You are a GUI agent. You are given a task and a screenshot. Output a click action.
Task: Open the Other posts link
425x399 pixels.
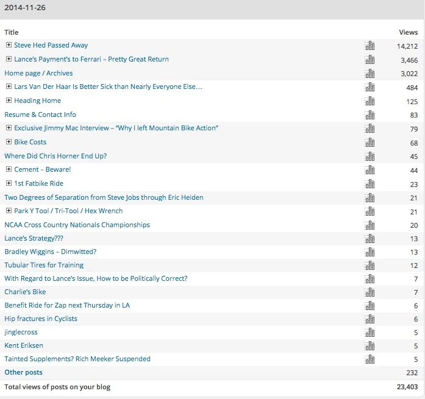[23, 372]
